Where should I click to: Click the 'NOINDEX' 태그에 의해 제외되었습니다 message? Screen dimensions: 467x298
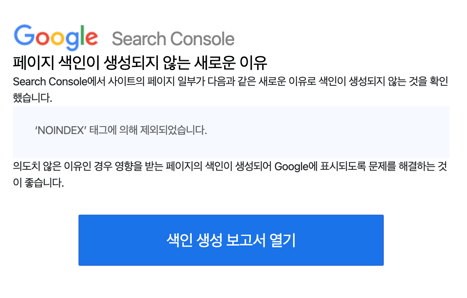point(121,130)
